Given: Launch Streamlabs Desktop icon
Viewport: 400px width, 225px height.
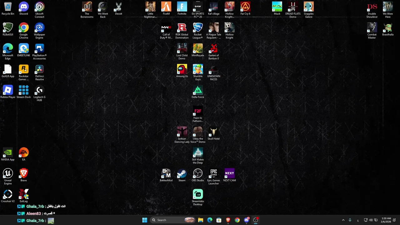Looking at the screenshot, I should (198, 198).
